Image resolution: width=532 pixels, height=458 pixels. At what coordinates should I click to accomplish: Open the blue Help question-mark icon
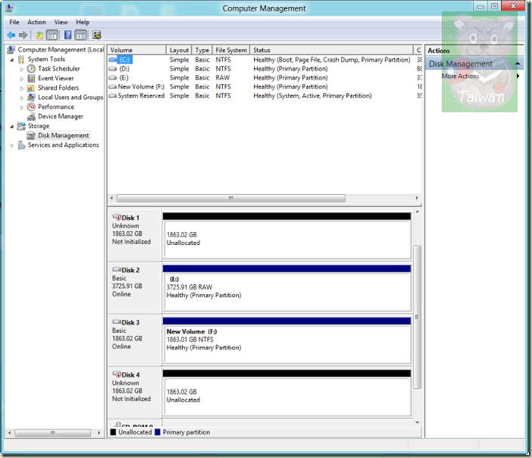pyautogui.click(x=68, y=35)
